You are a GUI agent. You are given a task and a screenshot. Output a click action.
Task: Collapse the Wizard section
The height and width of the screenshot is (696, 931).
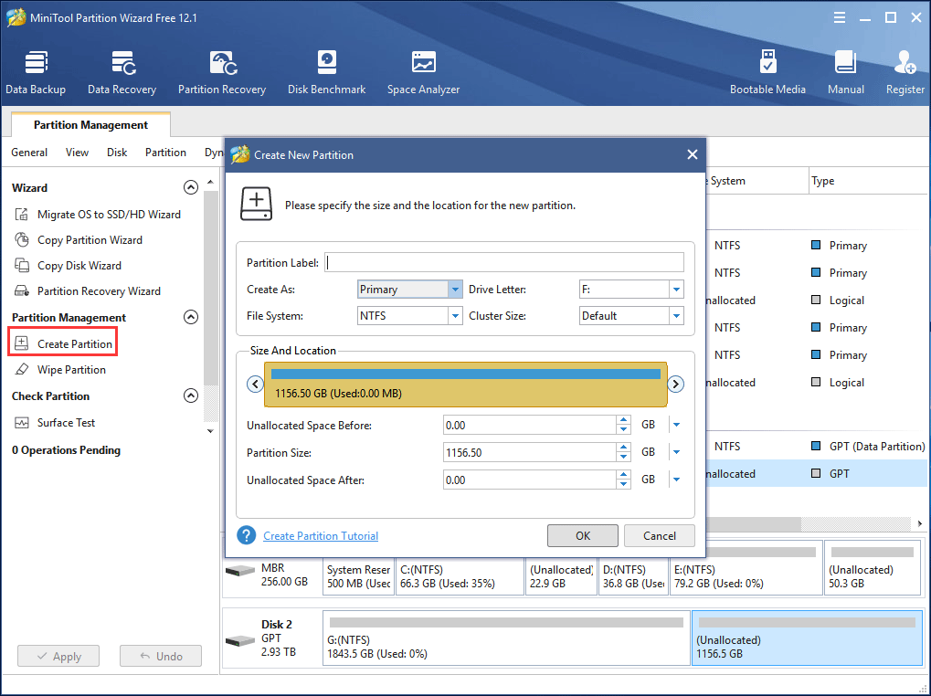point(191,187)
